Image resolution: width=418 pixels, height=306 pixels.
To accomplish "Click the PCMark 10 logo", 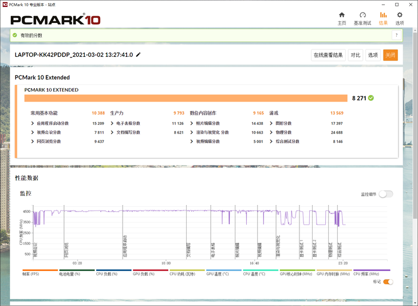I will click(56, 20).
